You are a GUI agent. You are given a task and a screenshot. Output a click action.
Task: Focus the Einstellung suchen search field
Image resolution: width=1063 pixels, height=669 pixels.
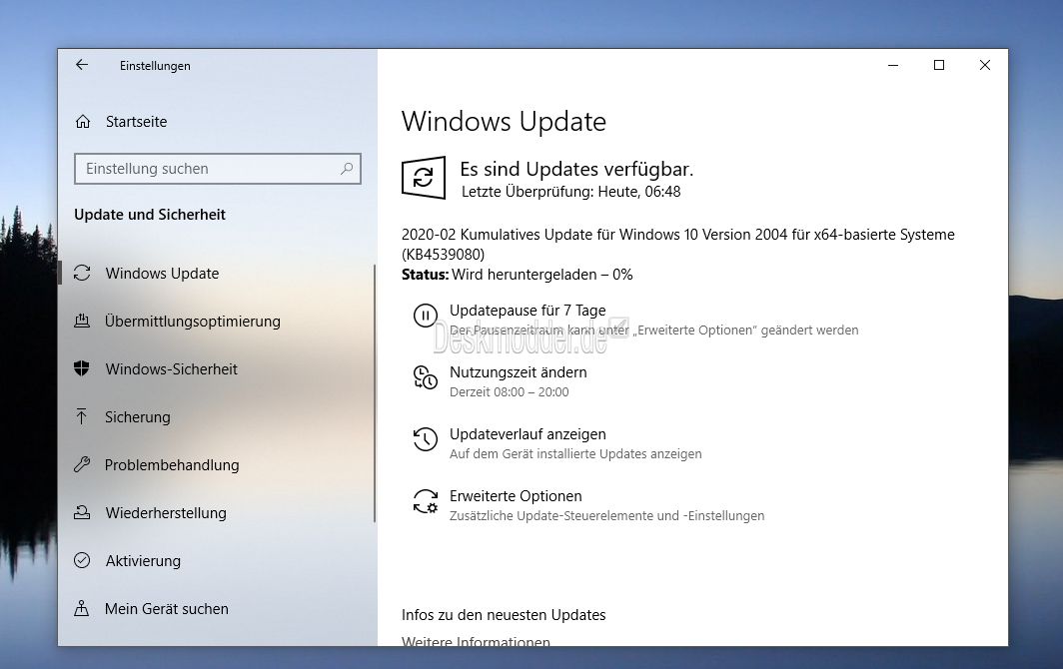pyautogui.click(x=218, y=169)
